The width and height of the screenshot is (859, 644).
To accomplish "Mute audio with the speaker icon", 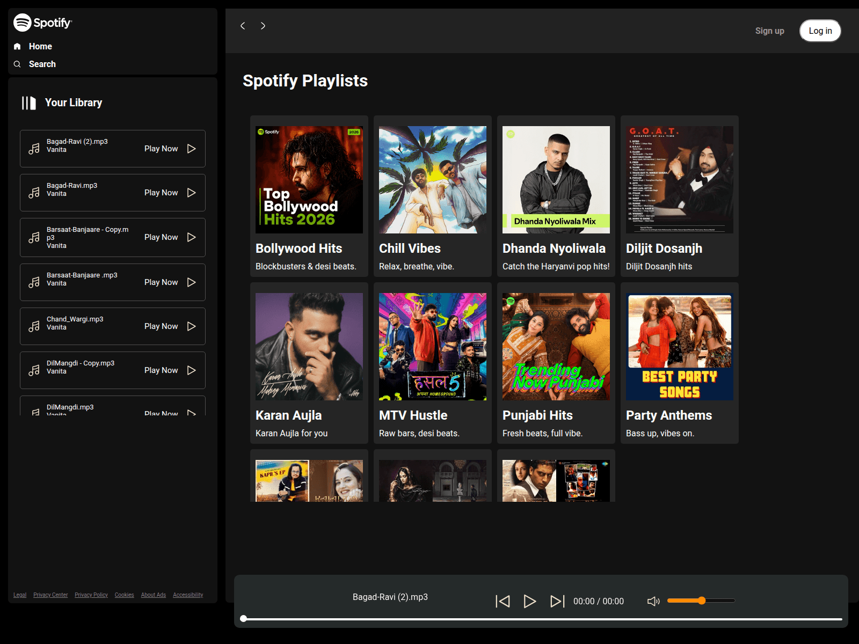I will coord(653,601).
